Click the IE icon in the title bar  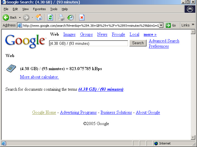click(4, 2)
